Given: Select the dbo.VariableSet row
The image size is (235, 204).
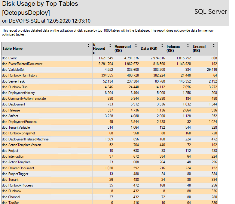Looking at the screenshot, I should click(x=110, y=70).
